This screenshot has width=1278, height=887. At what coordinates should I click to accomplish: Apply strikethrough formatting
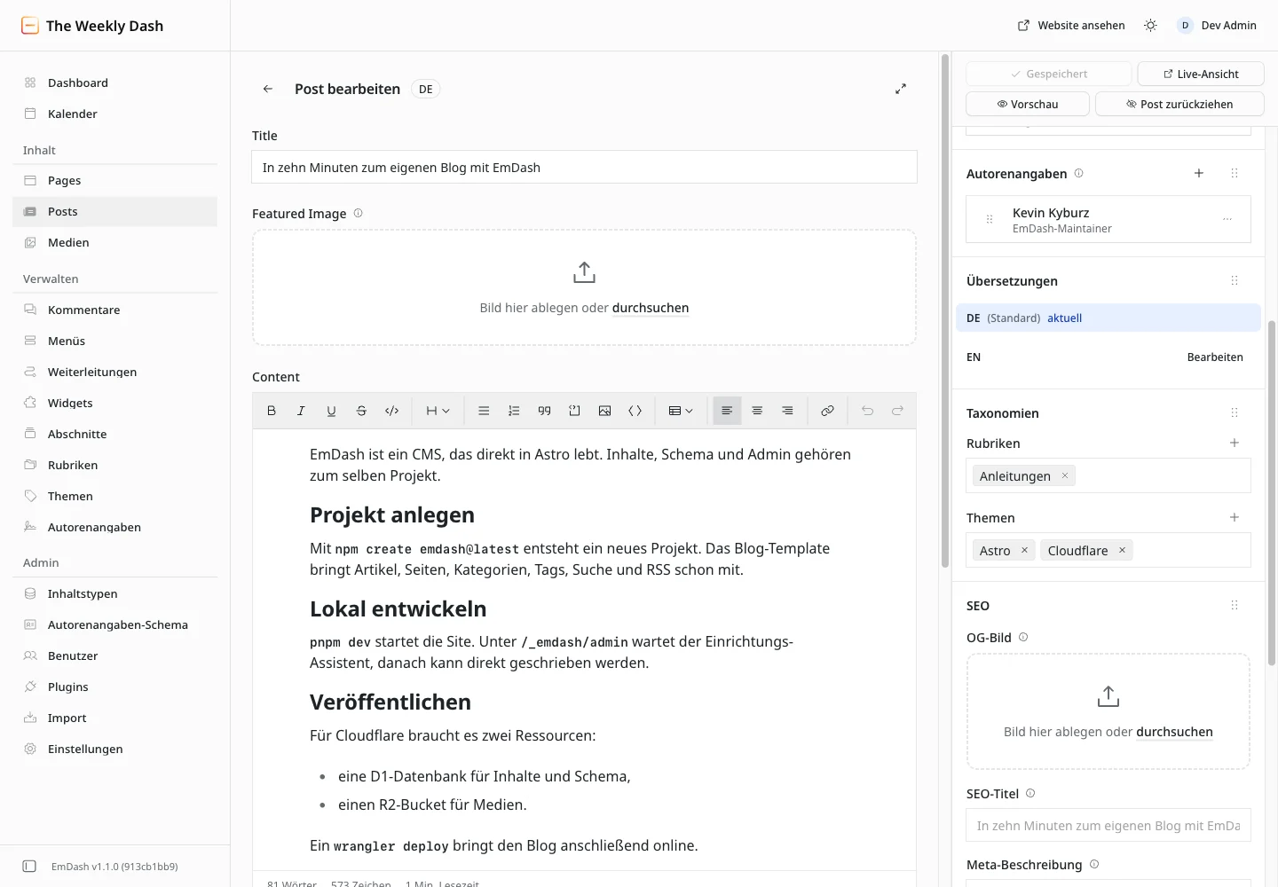tap(361, 411)
